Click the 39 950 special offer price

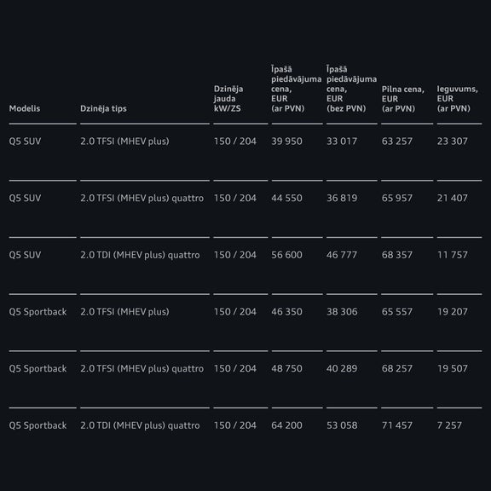pos(286,142)
